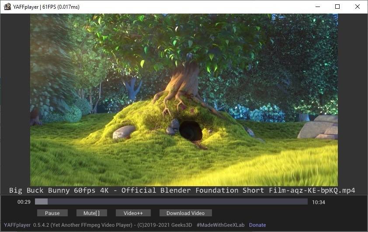The width and height of the screenshot is (368, 232).
Task: Click the #MadeWithGeeXLab text
Action: [x=220, y=225]
